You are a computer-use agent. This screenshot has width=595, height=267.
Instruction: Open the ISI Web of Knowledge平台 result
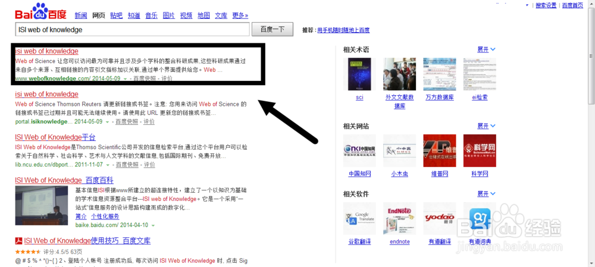tap(55, 137)
